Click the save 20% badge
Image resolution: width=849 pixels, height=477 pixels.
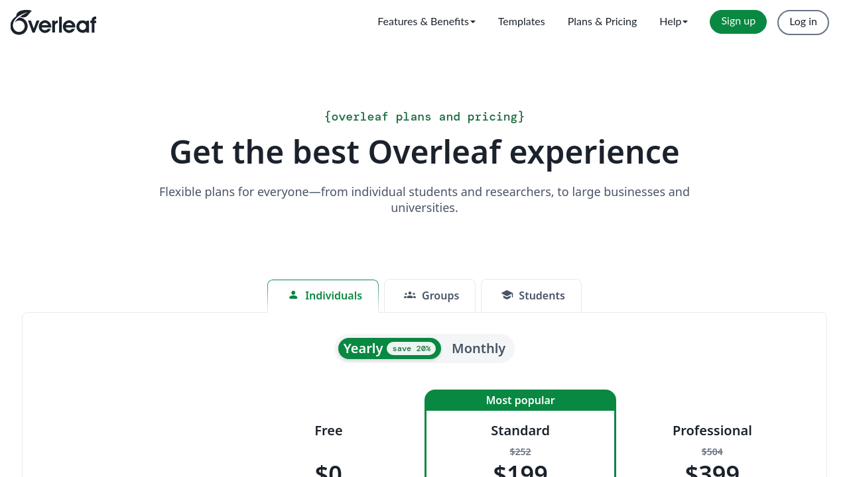411,348
